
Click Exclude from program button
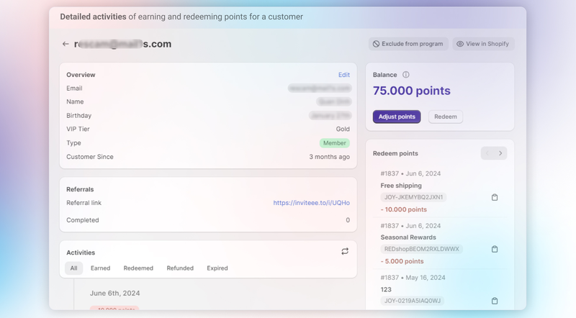[408, 44]
